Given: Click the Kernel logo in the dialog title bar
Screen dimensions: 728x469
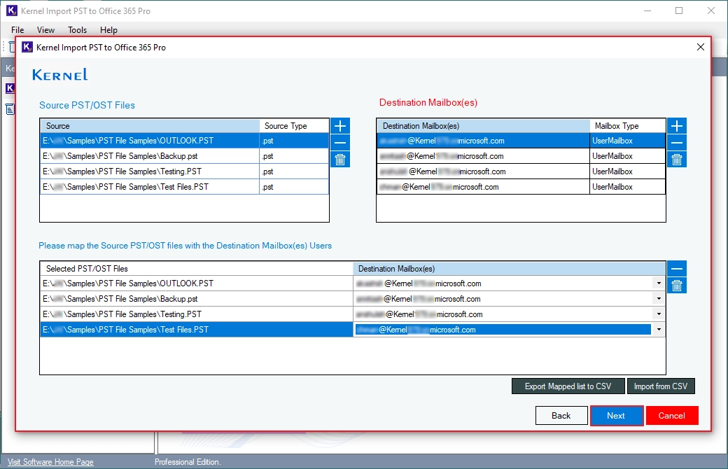Looking at the screenshot, I should (x=27, y=47).
